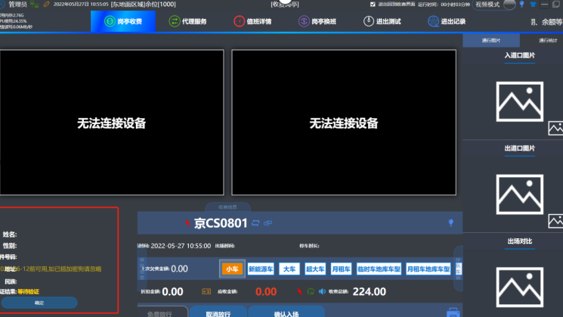Click the 取消放行 button
The width and height of the screenshot is (563, 317).
(x=218, y=312)
